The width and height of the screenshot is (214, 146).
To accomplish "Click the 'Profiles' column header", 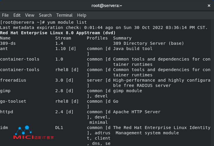I will (x=97, y=38).
